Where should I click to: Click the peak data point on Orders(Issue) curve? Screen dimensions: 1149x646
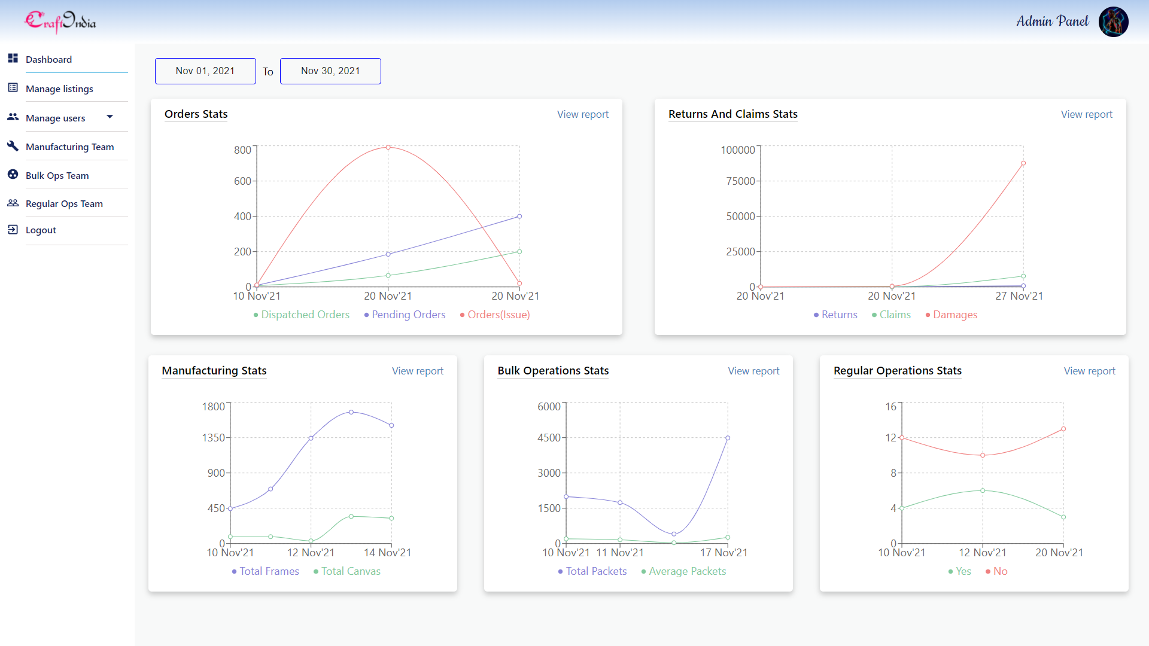pos(388,147)
